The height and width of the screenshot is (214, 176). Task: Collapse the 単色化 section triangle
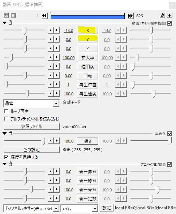4,133
